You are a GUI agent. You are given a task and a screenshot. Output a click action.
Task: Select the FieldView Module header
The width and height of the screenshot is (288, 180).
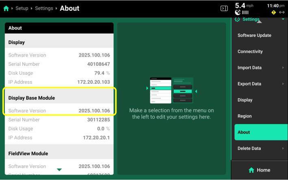click(x=59, y=152)
